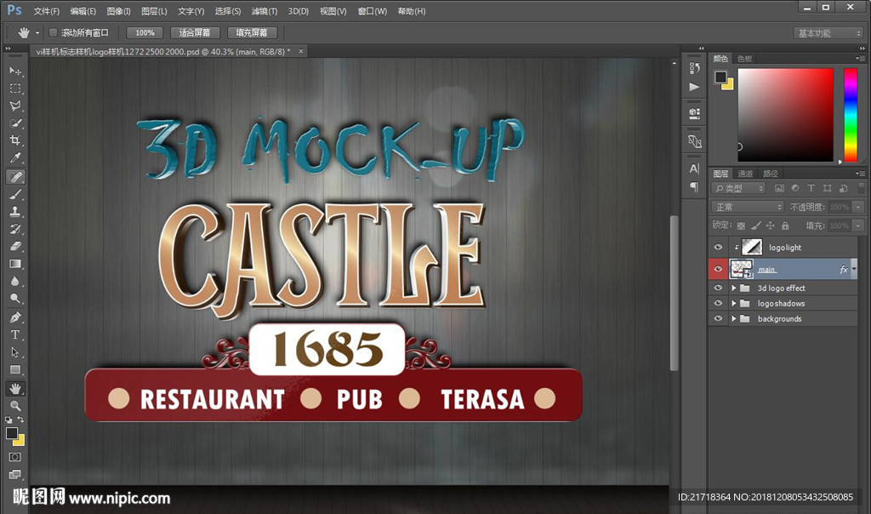Toggle Quick Mask mode
Image resolution: width=871 pixels, height=514 pixels.
click(15, 457)
